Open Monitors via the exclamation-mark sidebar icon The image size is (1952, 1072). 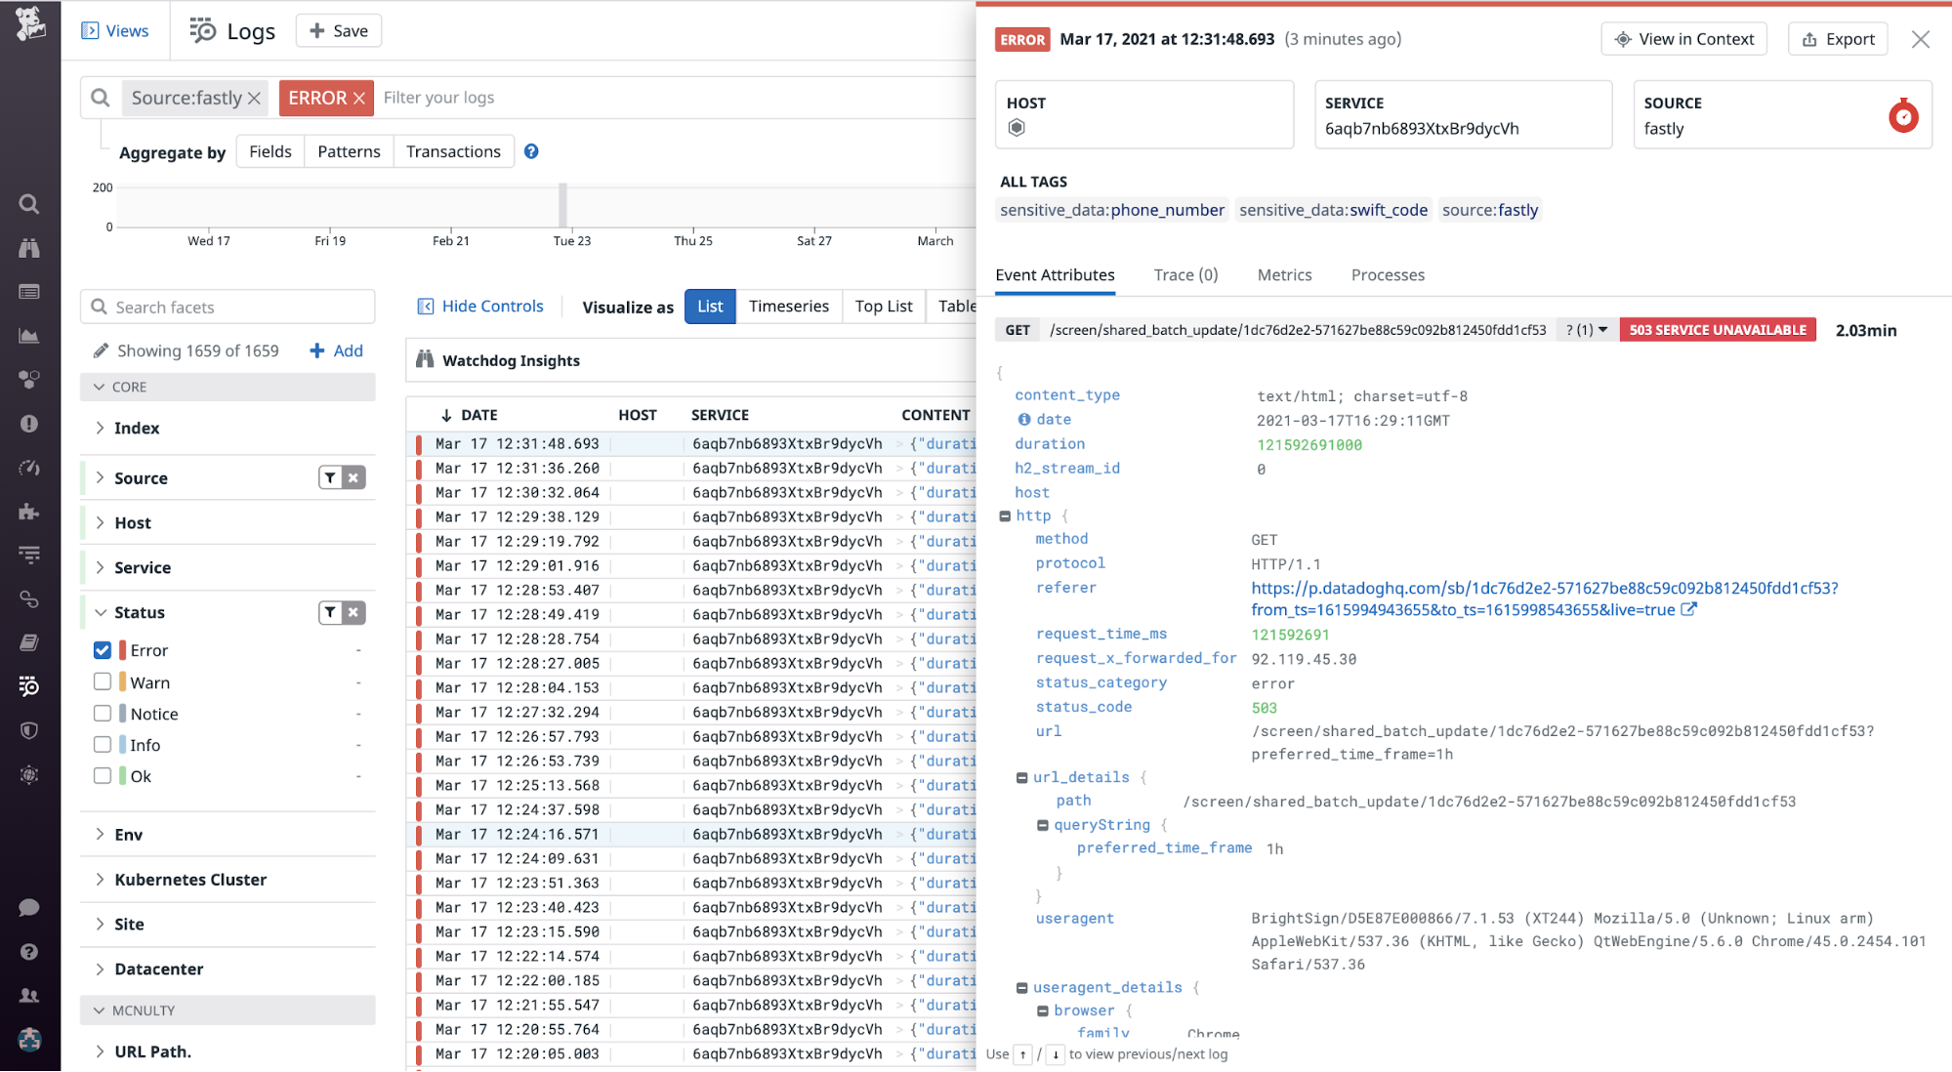(28, 423)
